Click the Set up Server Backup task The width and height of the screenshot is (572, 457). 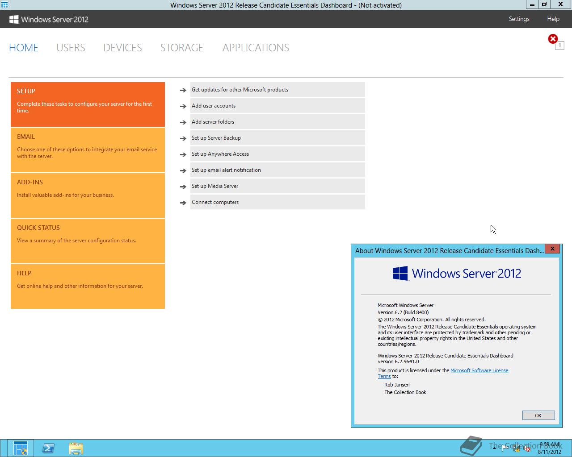point(278,138)
